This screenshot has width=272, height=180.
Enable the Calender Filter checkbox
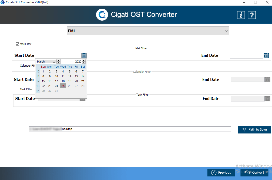point(17,66)
